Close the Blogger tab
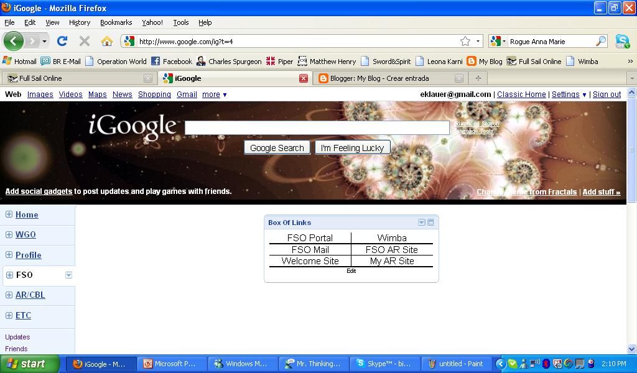637x373 pixels. click(458, 78)
